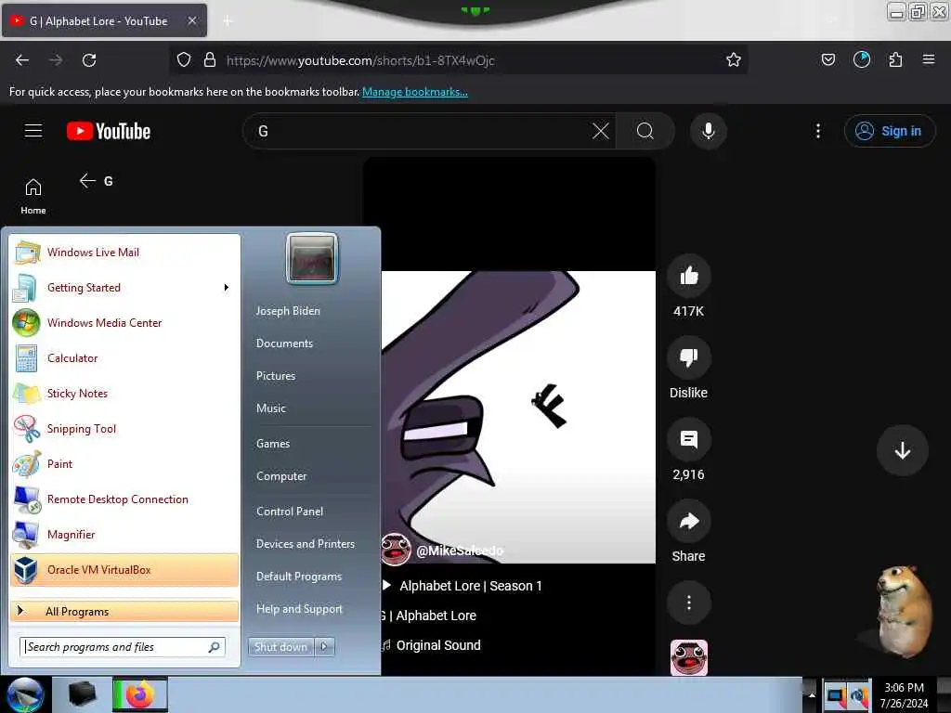
Task: Click the Firefox back navigation arrow
Action: point(22,60)
